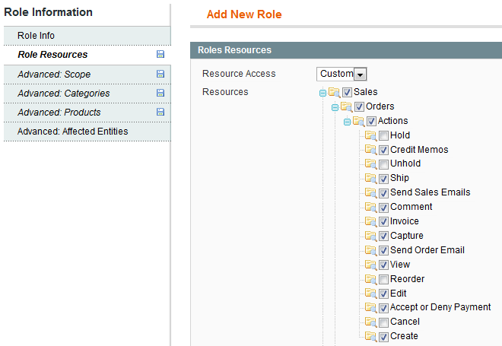Click folder icon next to Sales

coord(334,92)
